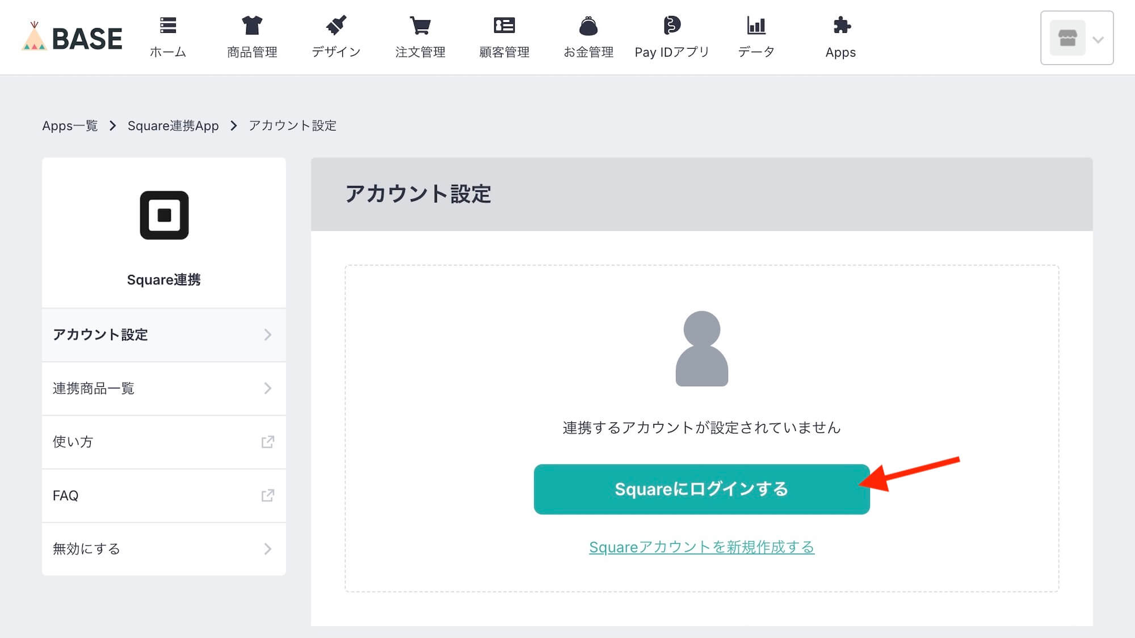Open FAQ sidebar item
This screenshot has width=1135, height=638.
click(x=164, y=496)
